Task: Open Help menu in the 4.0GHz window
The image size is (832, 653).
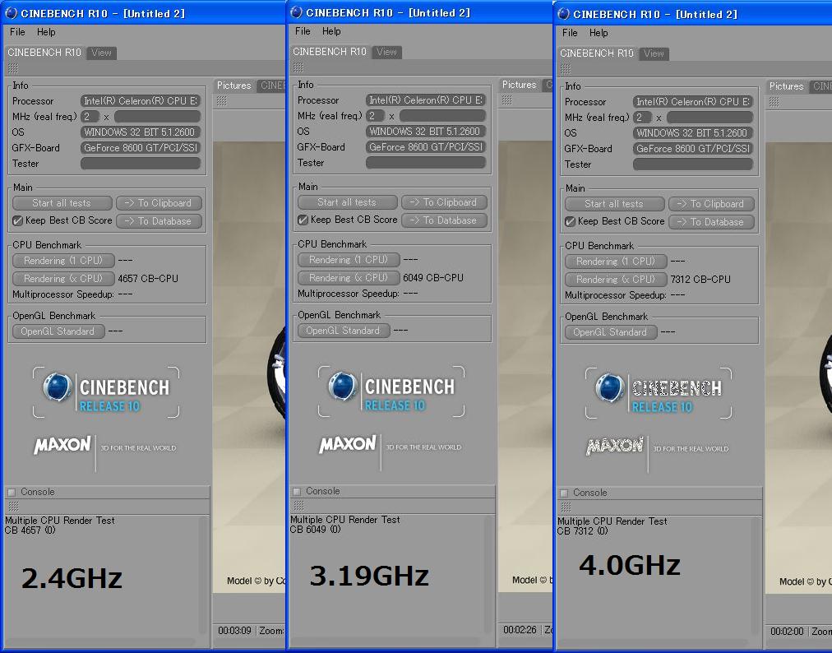Action: tap(599, 33)
